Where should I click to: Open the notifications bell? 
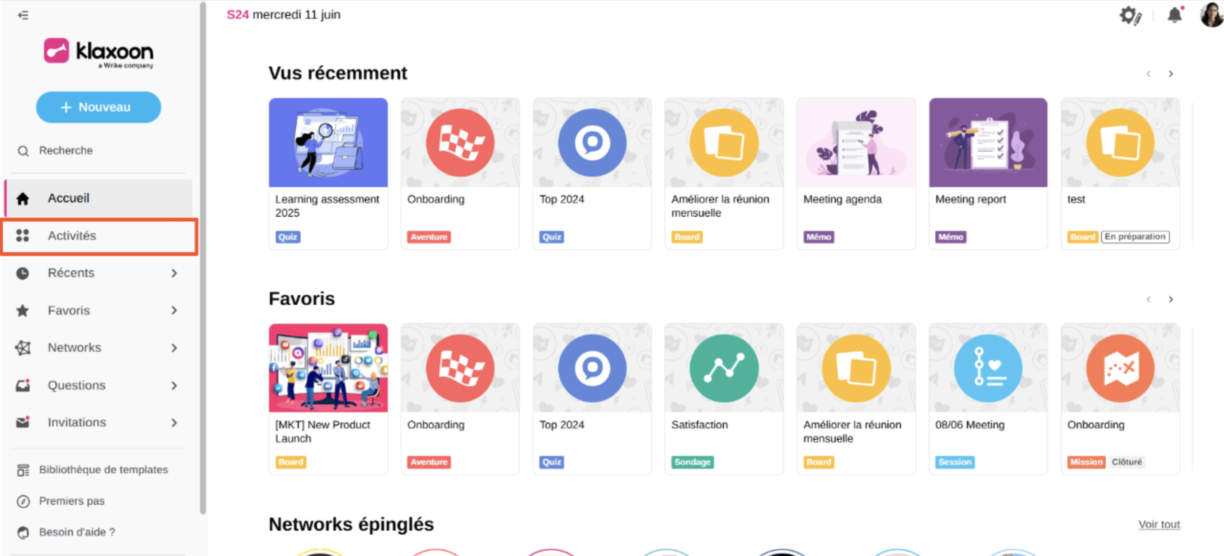(x=1175, y=15)
